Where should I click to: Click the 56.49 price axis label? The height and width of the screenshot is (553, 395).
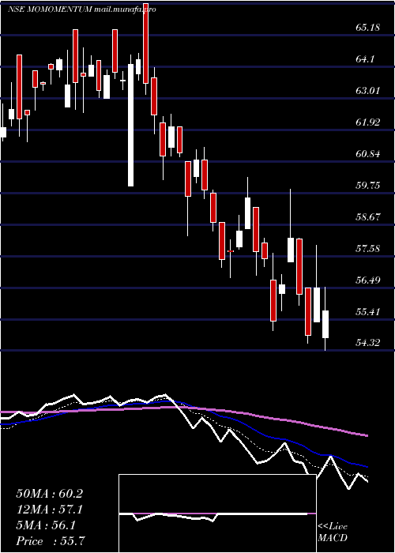368,280
